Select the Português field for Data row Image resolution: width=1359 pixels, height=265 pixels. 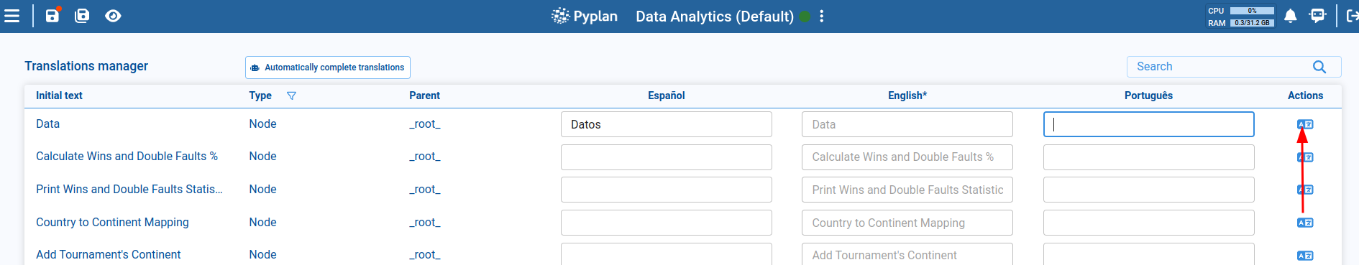1149,124
